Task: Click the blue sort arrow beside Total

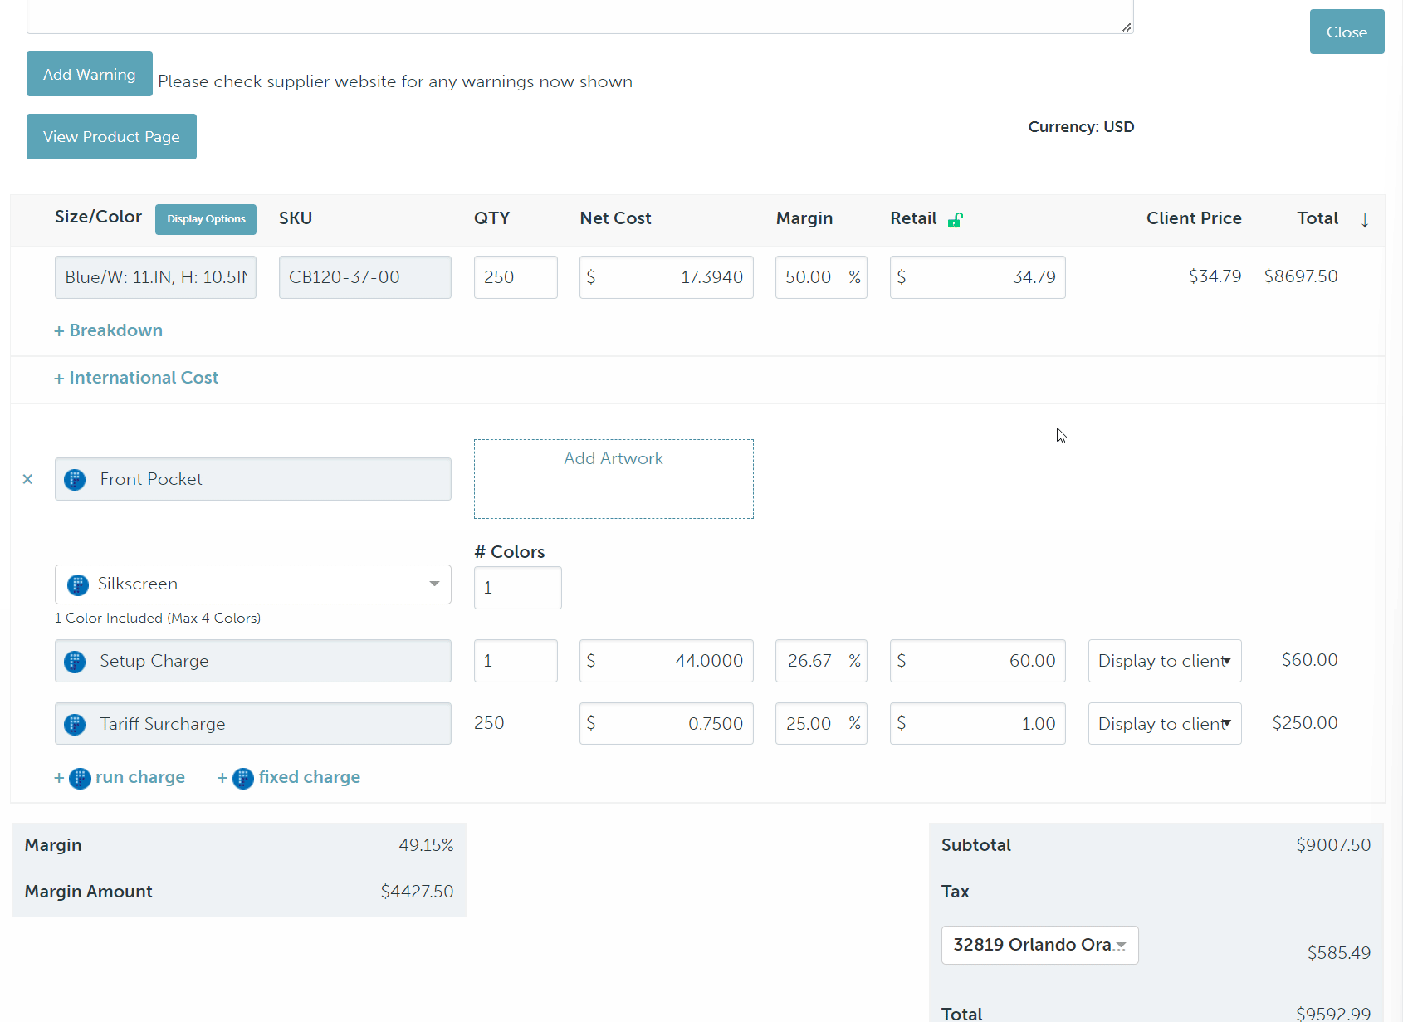Action: coord(1364,220)
